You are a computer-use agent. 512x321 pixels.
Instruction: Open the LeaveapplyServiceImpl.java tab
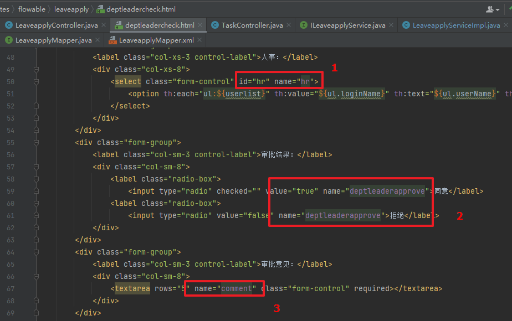(x=456, y=25)
